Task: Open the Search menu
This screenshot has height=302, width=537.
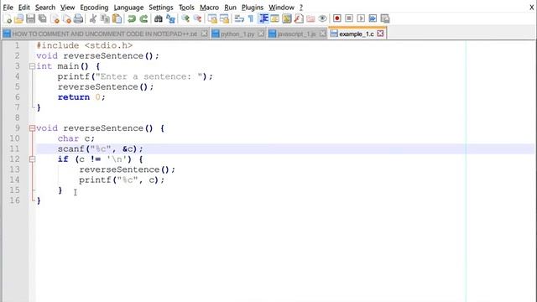Action: (44, 8)
